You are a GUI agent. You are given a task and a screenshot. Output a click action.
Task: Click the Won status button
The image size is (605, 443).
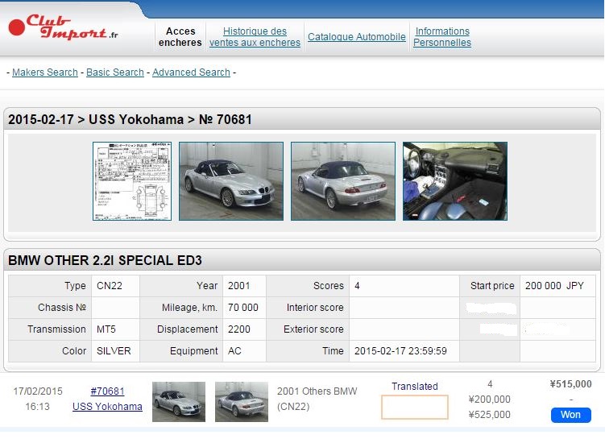click(x=570, y=415)
